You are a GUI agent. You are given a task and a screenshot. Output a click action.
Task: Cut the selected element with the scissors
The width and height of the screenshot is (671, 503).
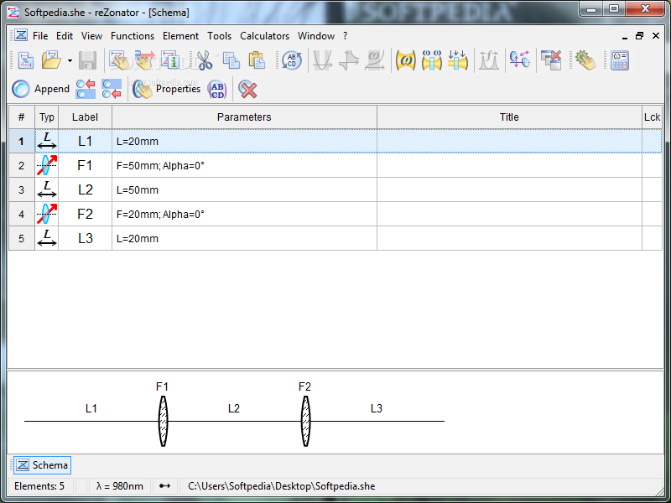(x=205, y=60)
